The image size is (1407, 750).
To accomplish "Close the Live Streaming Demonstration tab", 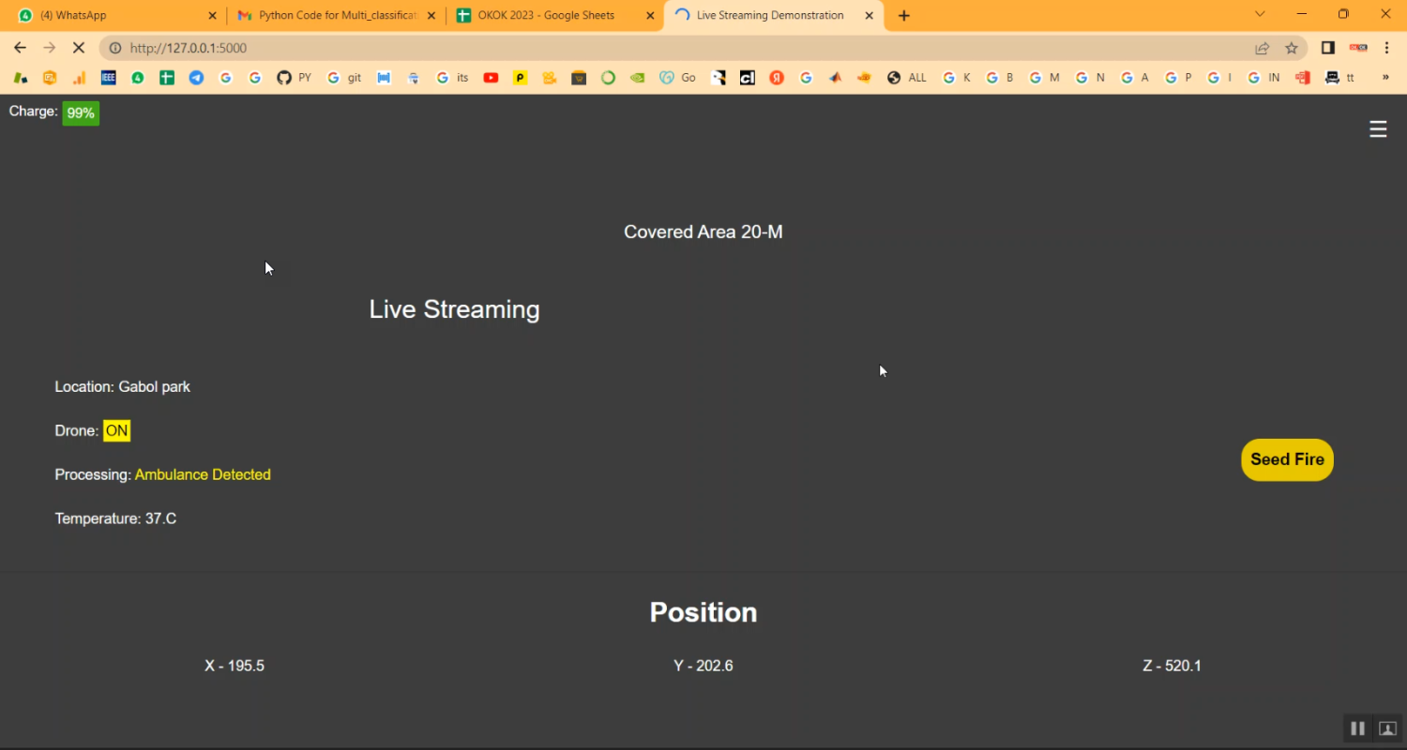I will pos(869,16).
